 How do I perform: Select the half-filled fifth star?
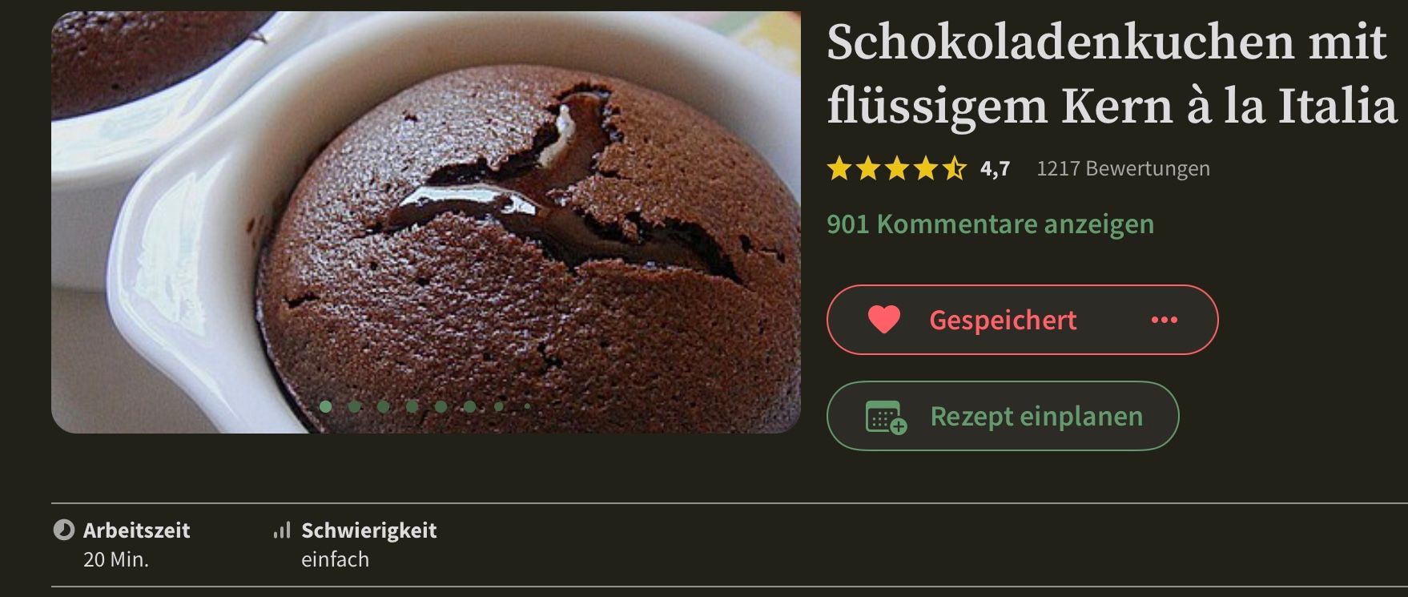point(954,169)
